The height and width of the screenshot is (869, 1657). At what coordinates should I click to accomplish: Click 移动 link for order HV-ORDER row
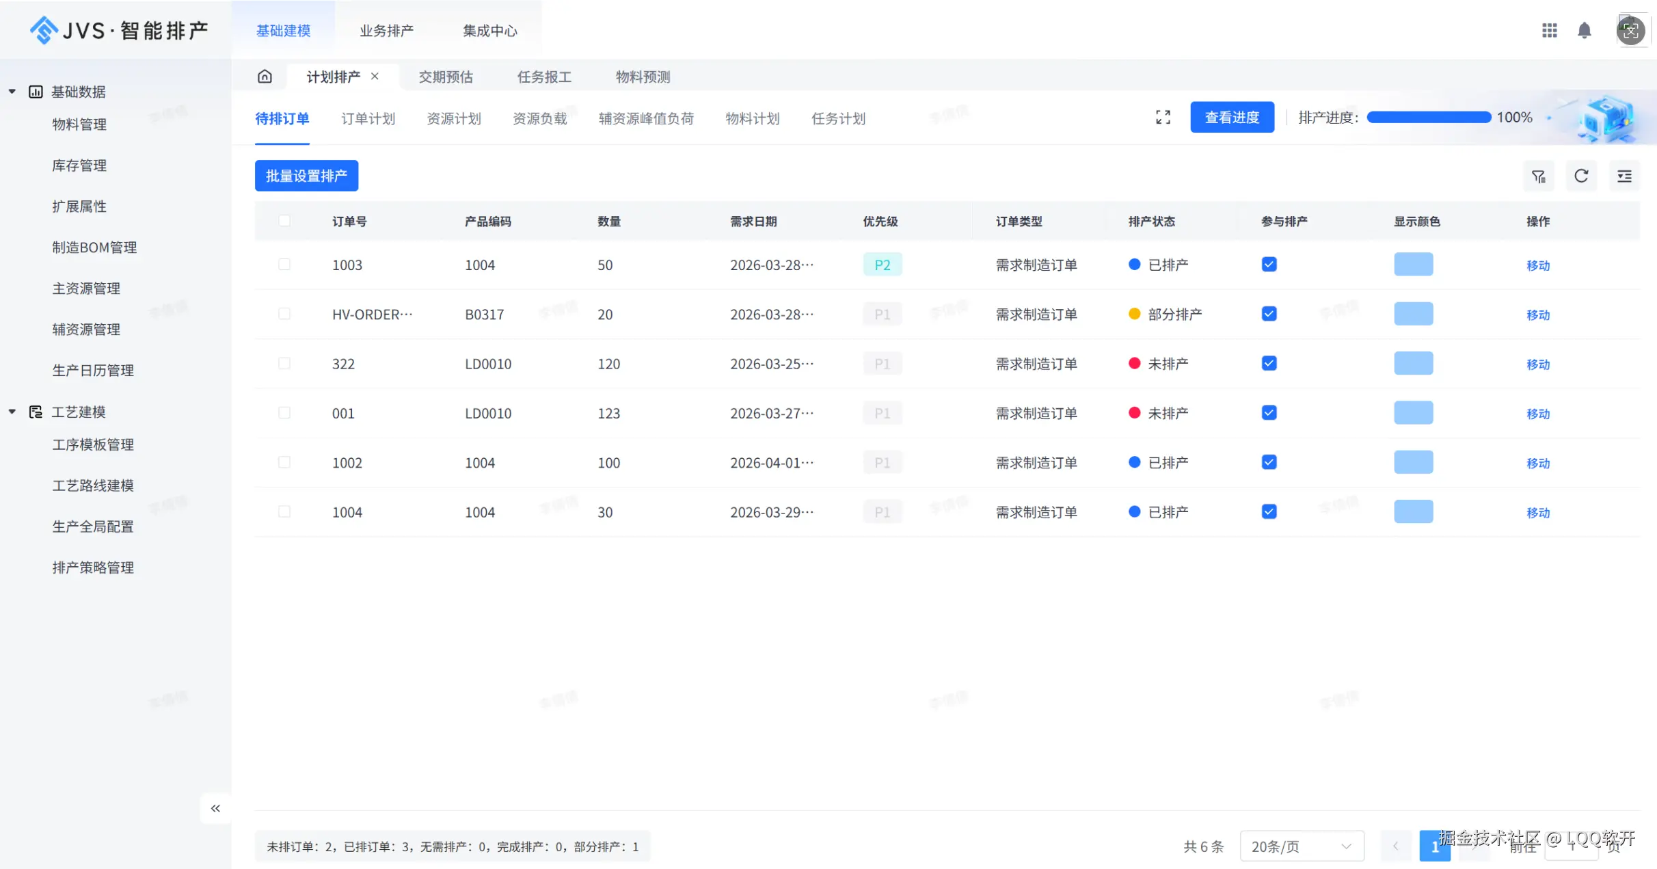click(1537, 315)
